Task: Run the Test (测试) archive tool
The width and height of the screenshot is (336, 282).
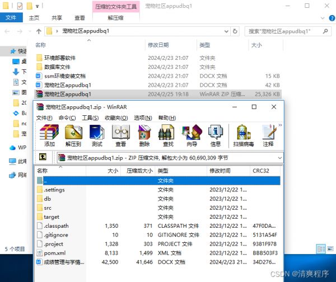Action: click(97, 135)
